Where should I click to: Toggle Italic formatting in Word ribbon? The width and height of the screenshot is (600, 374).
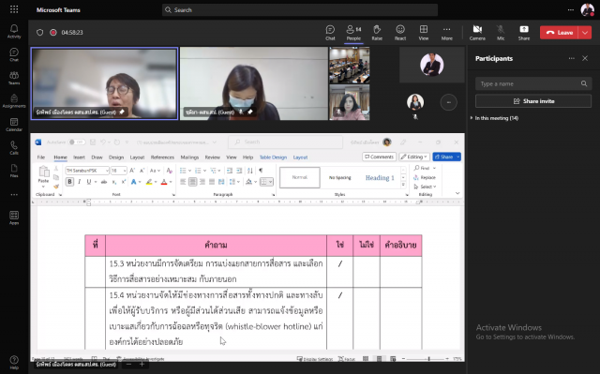point(79,182)
